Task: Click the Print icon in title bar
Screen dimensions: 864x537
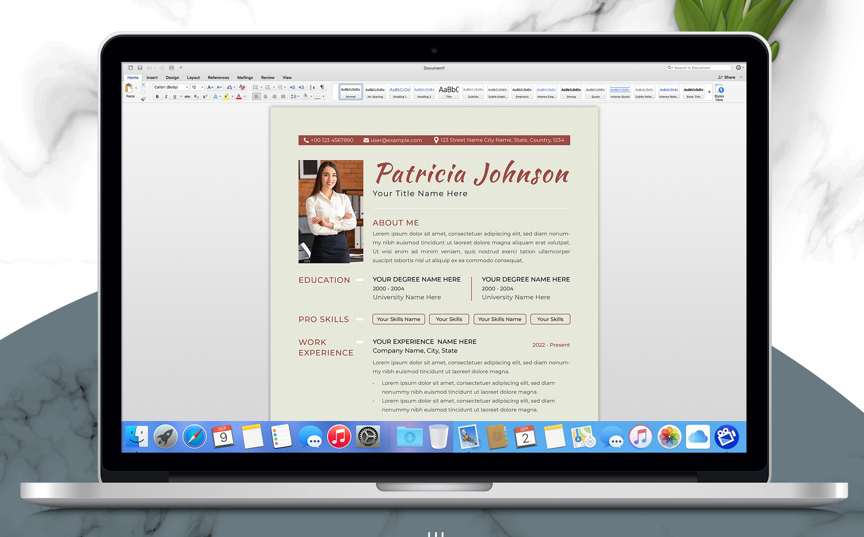Action: click(171, 68)
